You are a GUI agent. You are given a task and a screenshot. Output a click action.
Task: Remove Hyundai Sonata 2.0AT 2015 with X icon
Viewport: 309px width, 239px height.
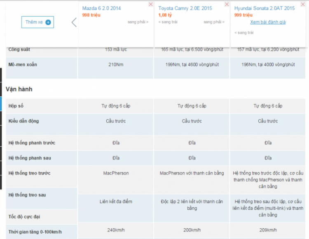point(303,4)
